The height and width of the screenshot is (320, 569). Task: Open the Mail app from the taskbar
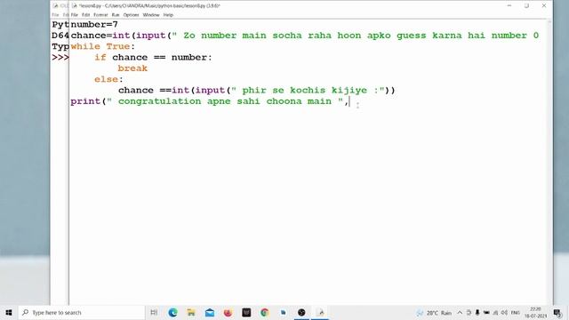[210, 312]
